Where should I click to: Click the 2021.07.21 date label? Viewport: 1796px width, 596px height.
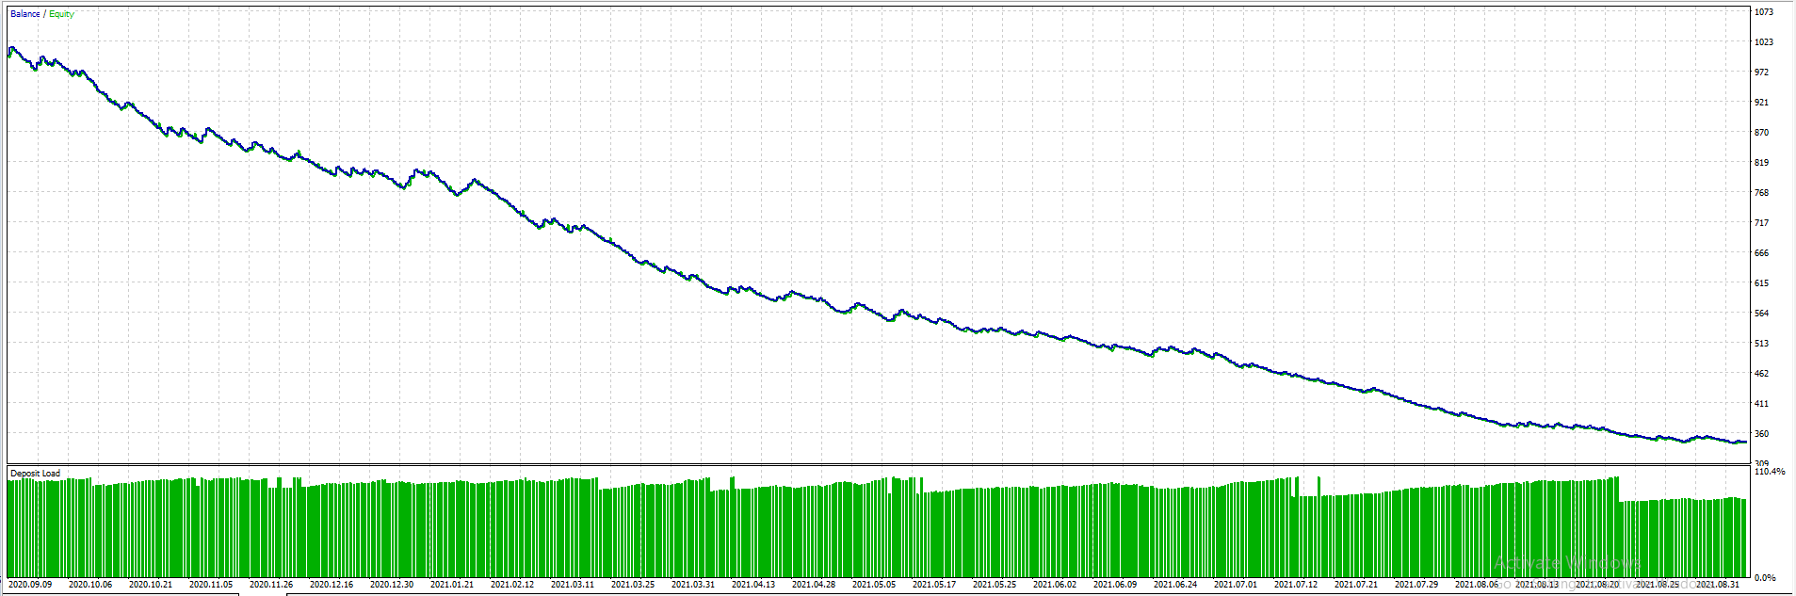(1356, 585)
